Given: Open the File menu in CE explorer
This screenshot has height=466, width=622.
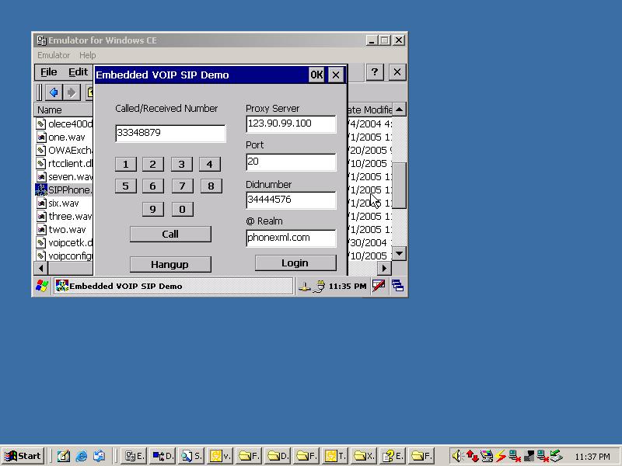Looking at the screenshot, I should [49, 72].
